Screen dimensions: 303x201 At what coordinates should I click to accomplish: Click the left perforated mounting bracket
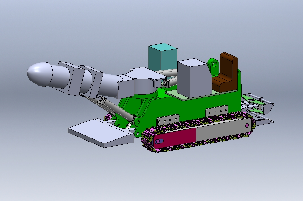click(x=168, y=120)
